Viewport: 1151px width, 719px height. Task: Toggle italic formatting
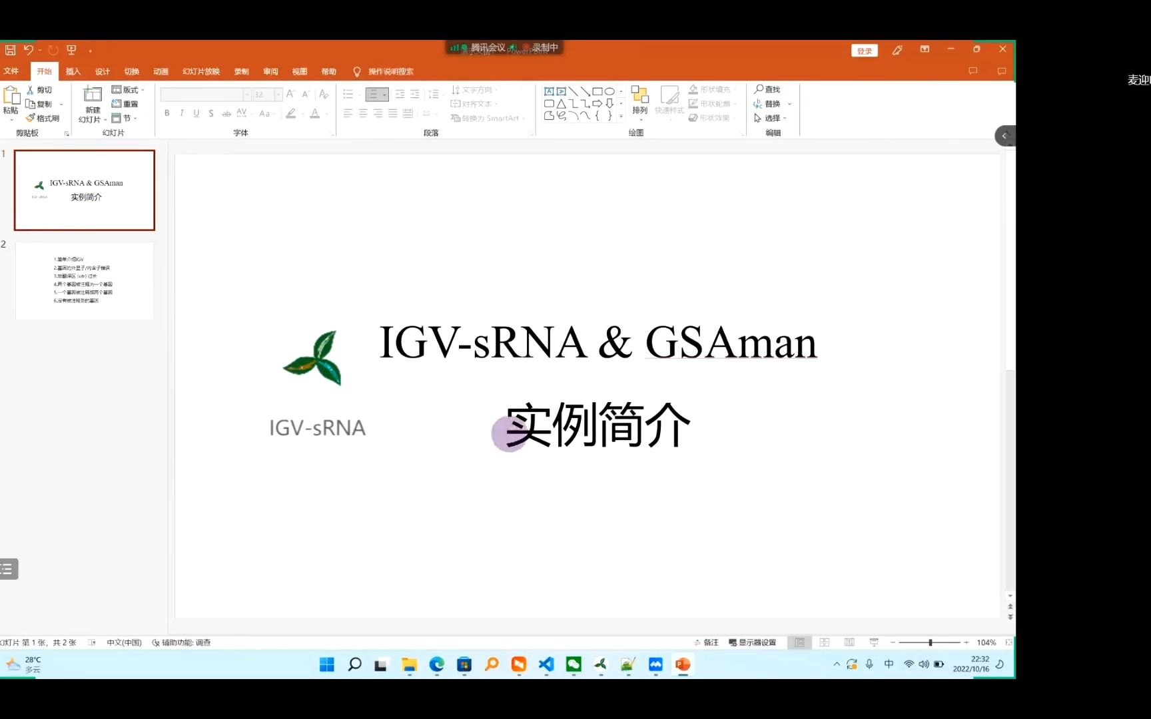click(x=182, y=113)
